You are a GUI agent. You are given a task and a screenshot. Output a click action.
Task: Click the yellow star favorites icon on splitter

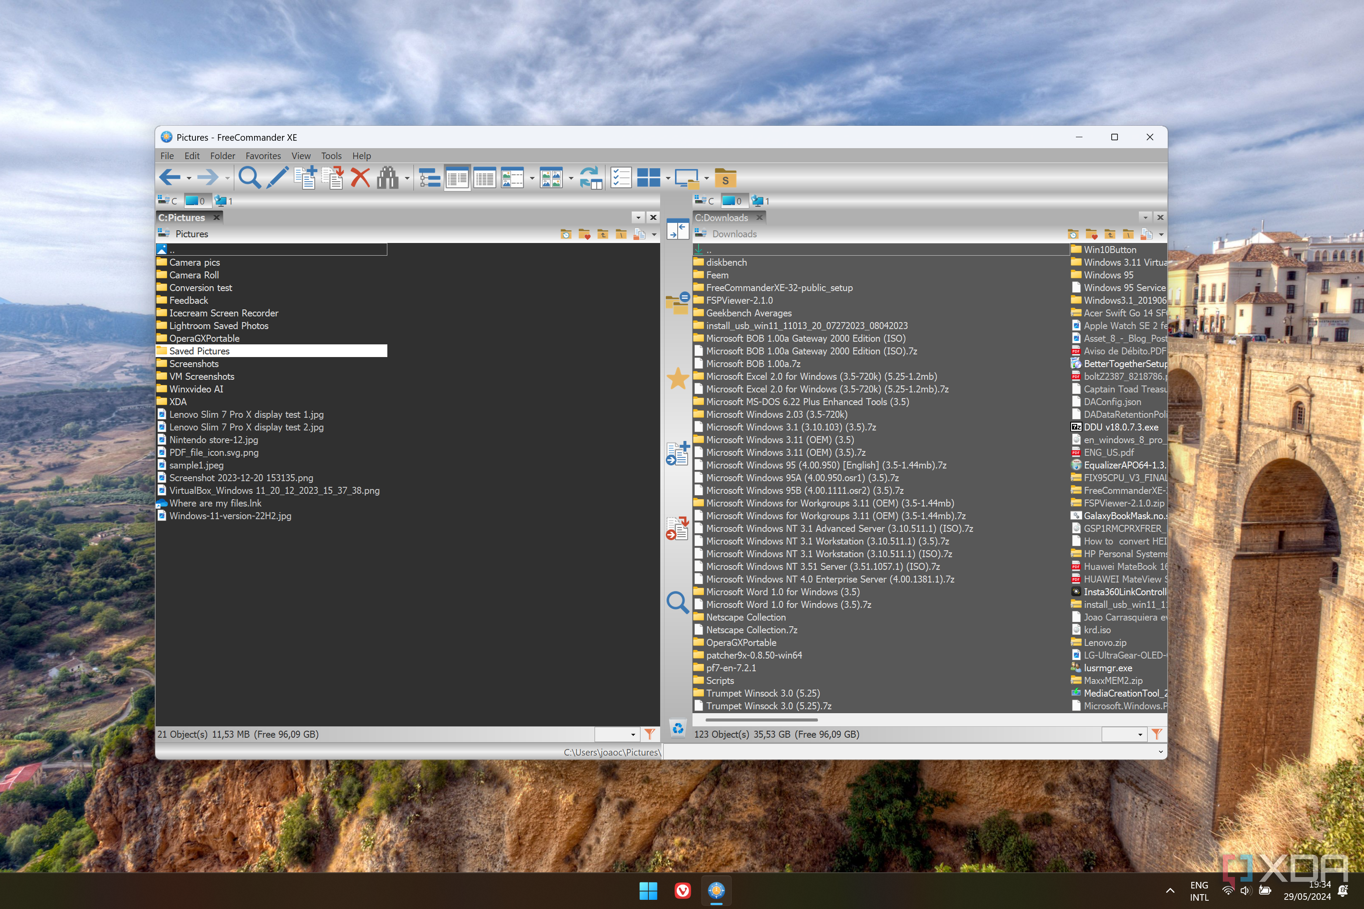click(677, 379)
